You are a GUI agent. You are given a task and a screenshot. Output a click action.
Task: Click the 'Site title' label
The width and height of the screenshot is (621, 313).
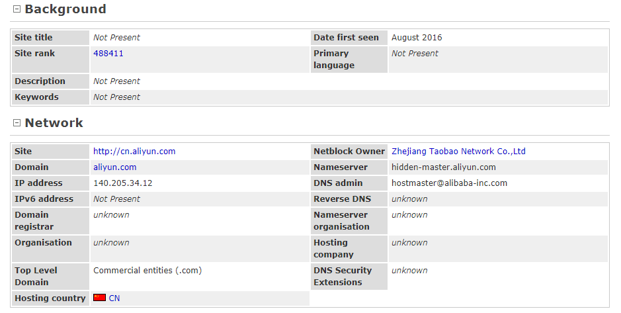pyautogui.click(x=34, y=38)
